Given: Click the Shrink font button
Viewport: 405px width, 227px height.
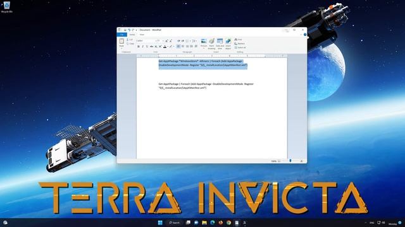Looking at the screenshot, I should (170, 41).
